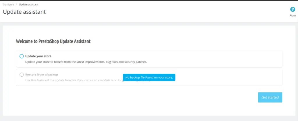Select the Update your store radio button

pyautogui.click(x=22, y=56)
